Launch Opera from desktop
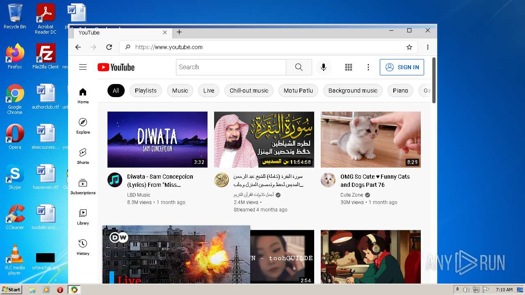The image size is (525, 295). tap(15, 136)
